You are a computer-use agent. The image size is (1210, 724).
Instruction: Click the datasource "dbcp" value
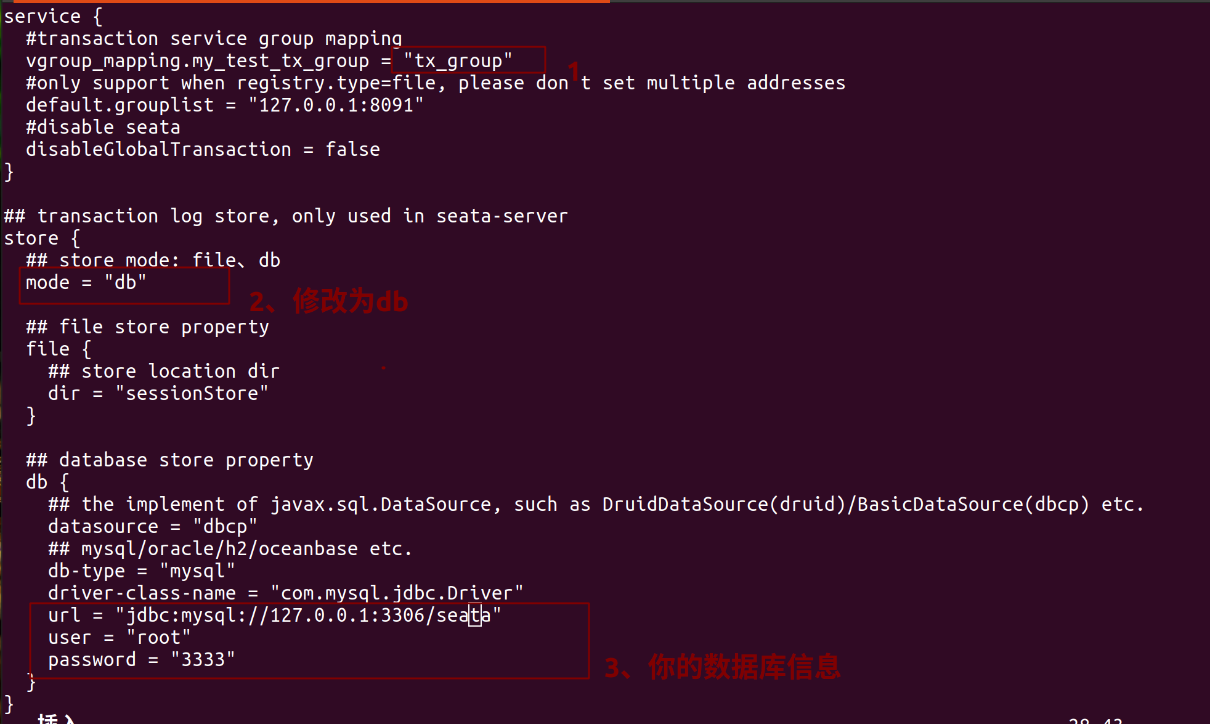[x=225, y=526]
